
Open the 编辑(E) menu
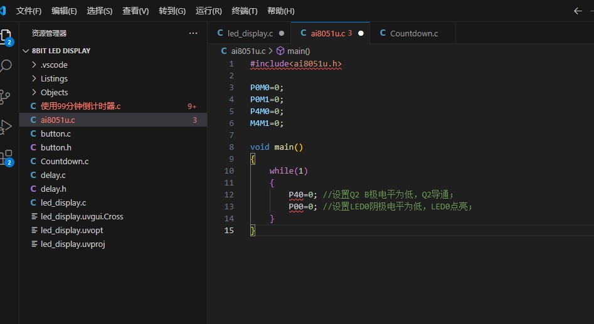(64, 11)
